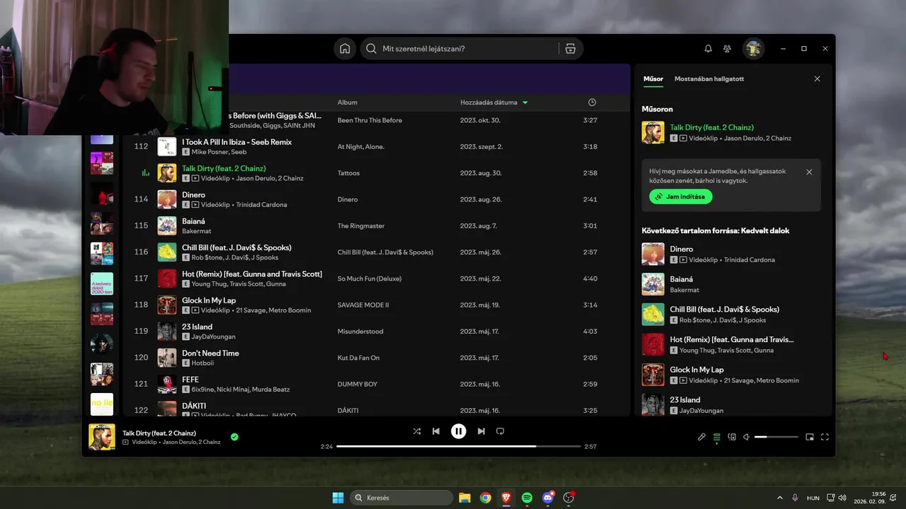Go to Spotify Home via house icon

click(345, 49)
